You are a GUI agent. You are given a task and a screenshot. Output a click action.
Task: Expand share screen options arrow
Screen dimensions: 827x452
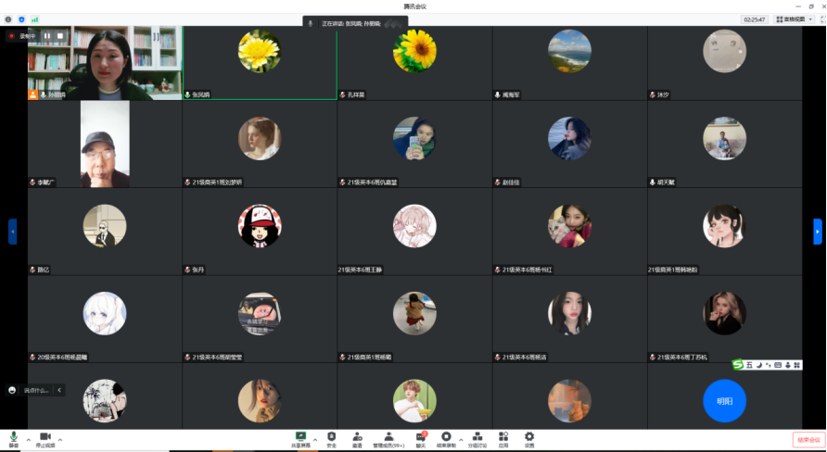(315, 440)
